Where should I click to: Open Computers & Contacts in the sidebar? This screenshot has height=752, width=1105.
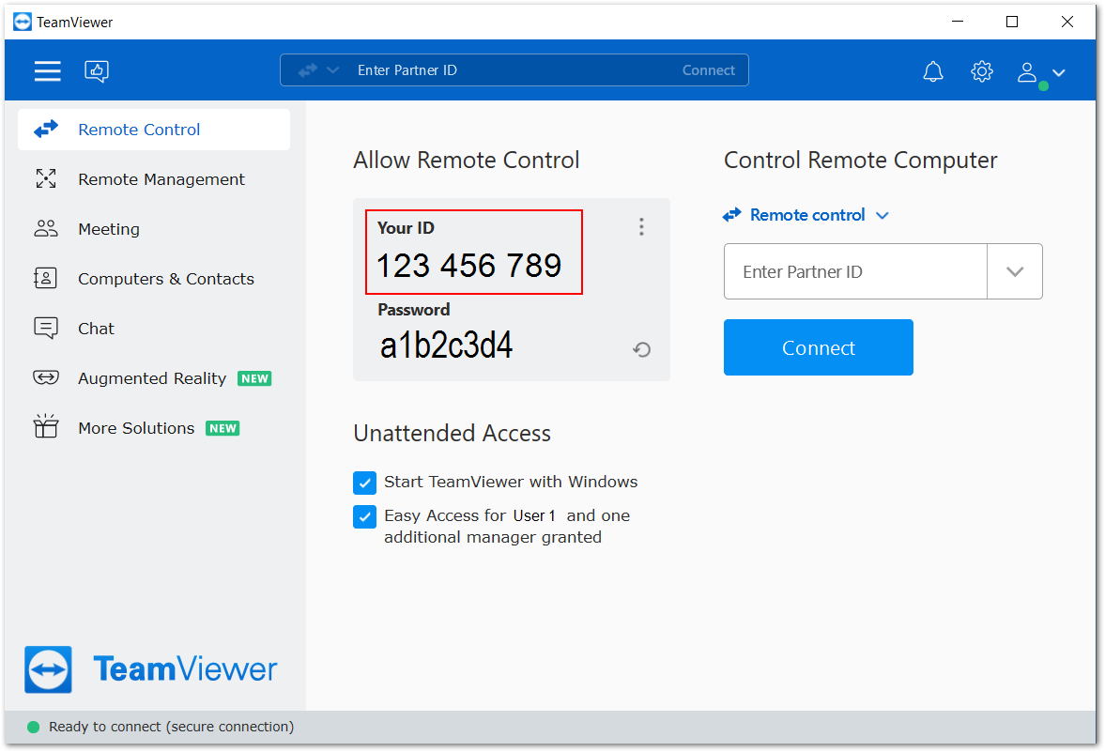pos(165,279)
